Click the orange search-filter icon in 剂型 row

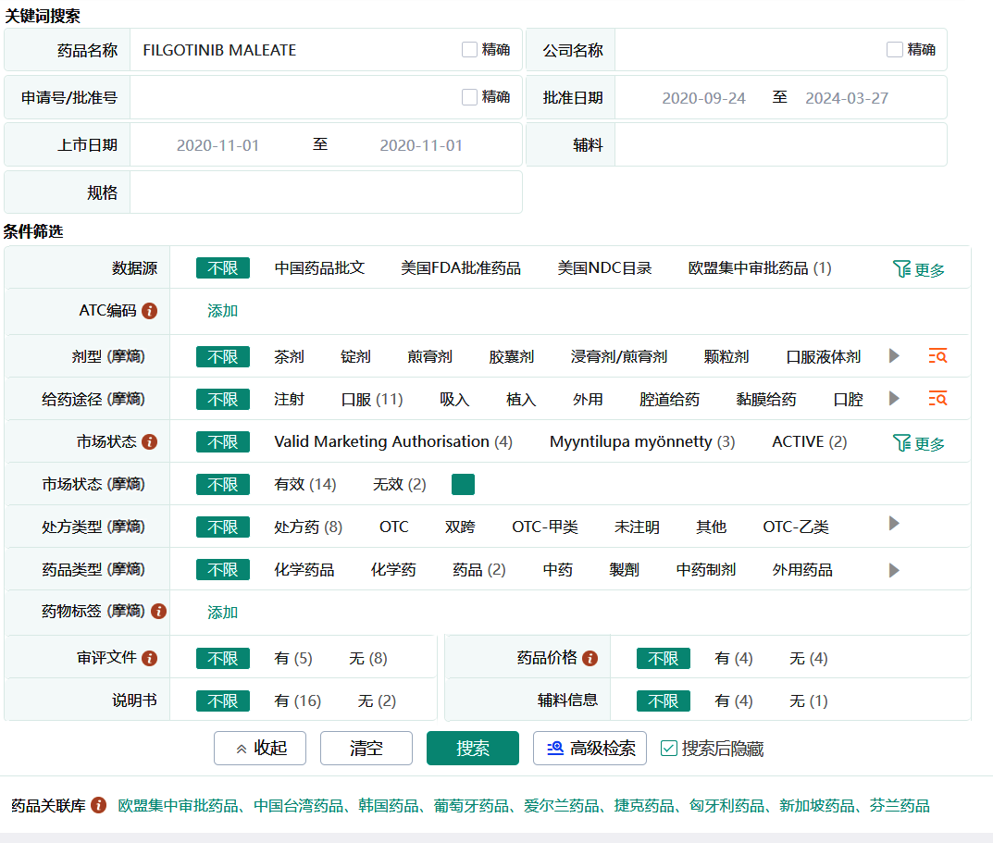click(x=937, y=356)
